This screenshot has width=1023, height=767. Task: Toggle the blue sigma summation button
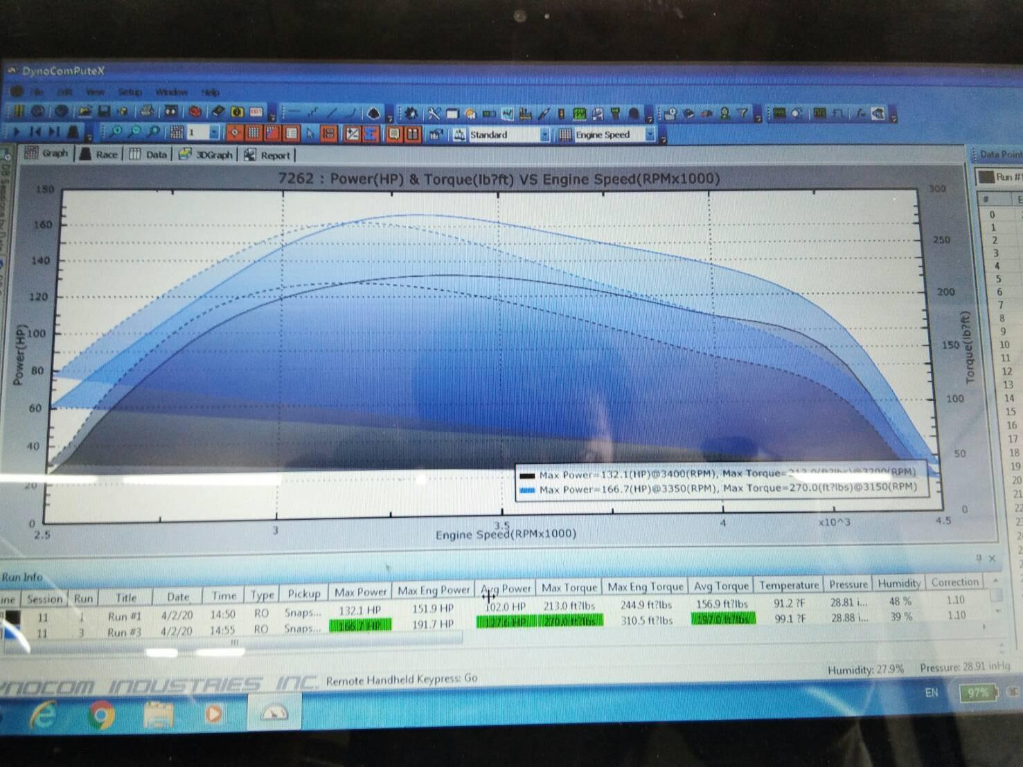coord(371,134)
